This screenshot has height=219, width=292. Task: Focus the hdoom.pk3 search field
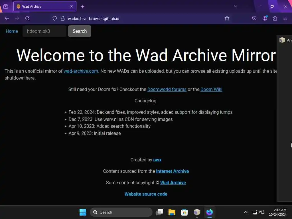click(44, 31)
